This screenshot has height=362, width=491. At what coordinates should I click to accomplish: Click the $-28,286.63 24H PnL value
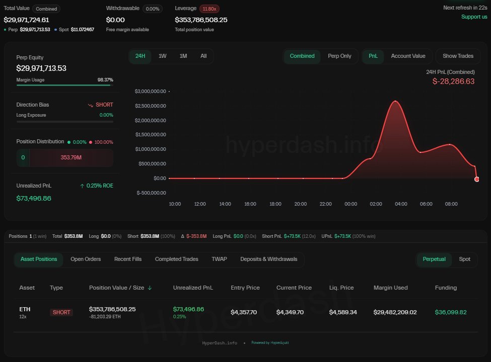[453, 81]
